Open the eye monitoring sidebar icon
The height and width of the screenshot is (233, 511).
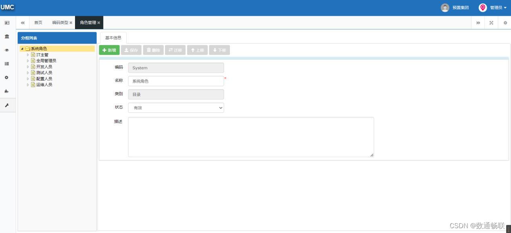point(7,50)
